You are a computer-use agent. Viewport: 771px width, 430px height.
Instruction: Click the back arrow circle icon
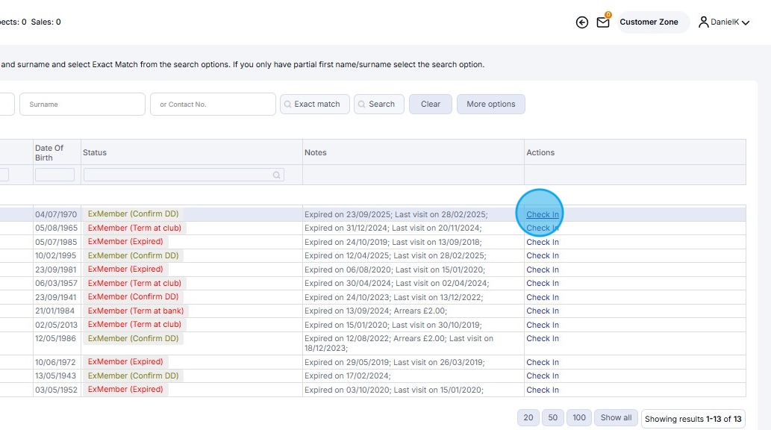(x=581, y=22)
